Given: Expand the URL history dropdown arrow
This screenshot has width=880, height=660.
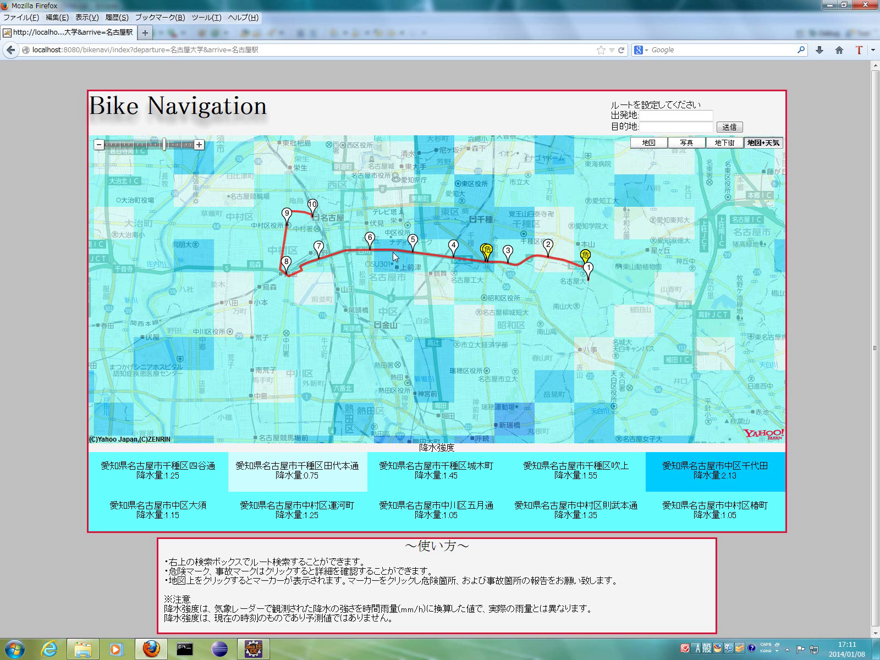Looking at the screenshot, I should 612,50.
